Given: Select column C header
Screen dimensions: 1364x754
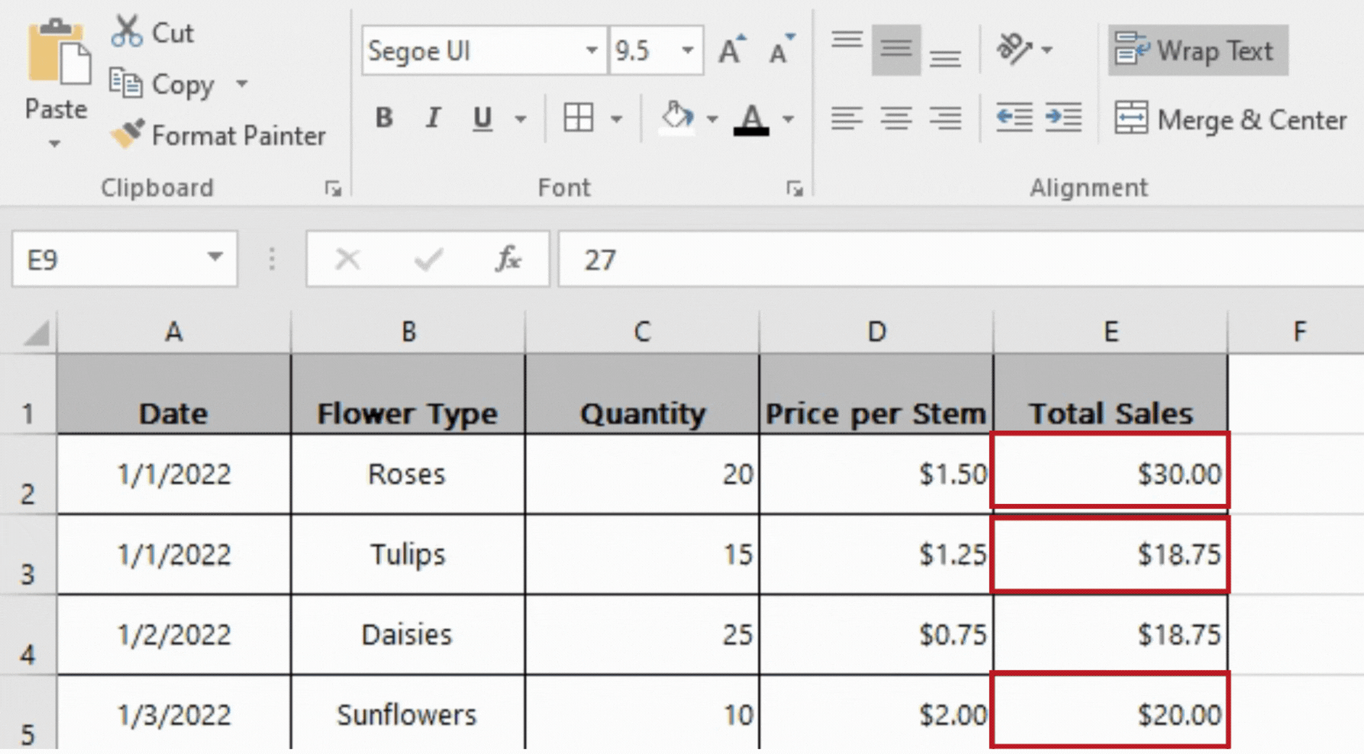Looking at the screenshot, I should 642,332.
